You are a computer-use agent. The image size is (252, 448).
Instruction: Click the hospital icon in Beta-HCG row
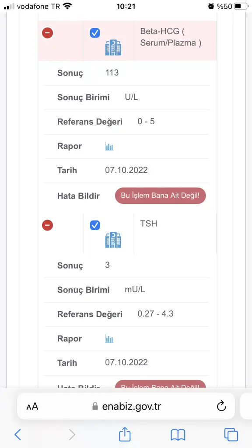point(113,47)
